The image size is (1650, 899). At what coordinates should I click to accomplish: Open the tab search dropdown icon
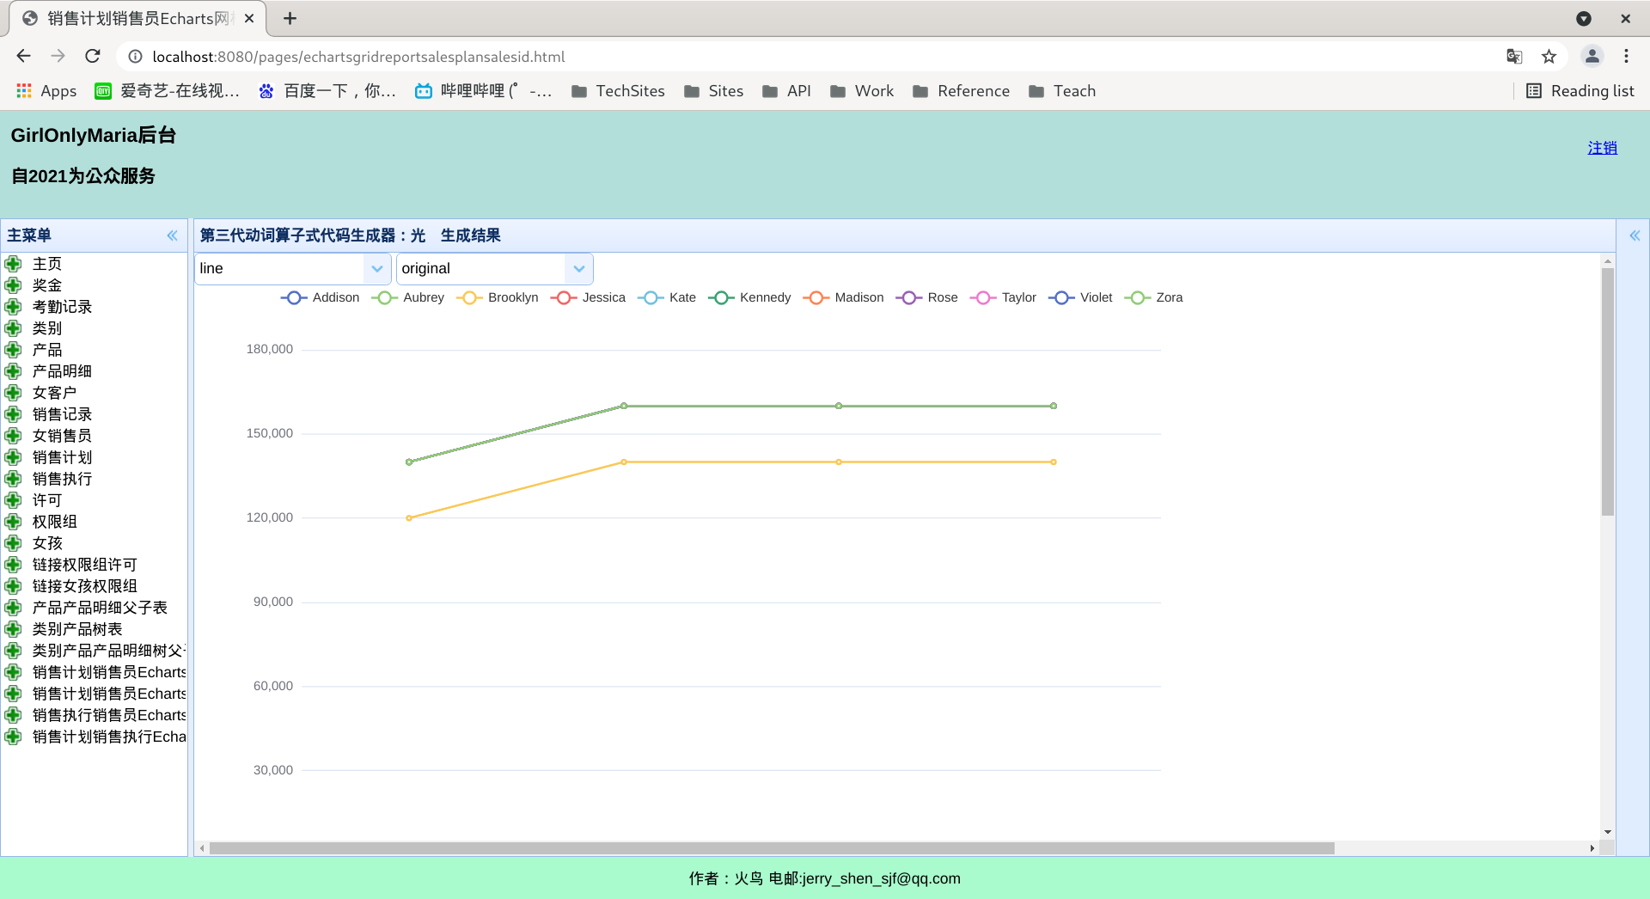1584,18
